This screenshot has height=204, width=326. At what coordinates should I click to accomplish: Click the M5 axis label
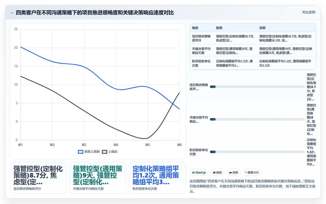pyautogui.click(x=148, y=145)
